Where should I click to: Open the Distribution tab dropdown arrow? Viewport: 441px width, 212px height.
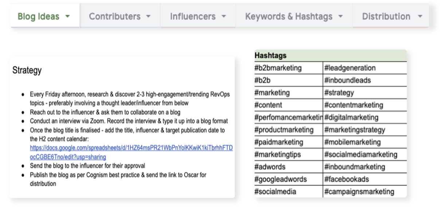pos(420,17)
